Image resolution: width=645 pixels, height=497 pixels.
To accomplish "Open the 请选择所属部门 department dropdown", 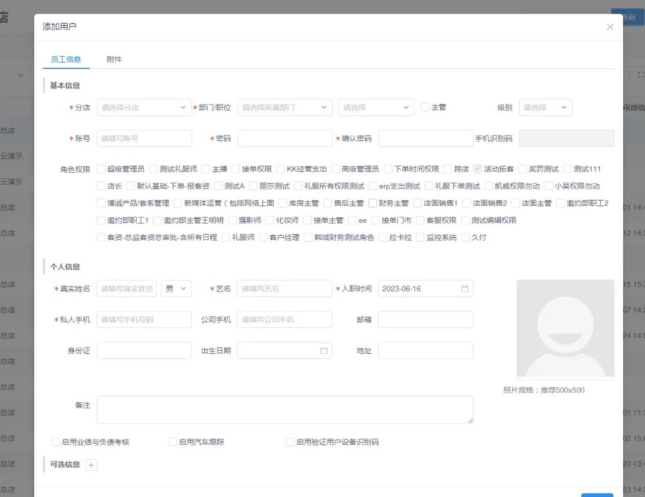I will [284, 108].
